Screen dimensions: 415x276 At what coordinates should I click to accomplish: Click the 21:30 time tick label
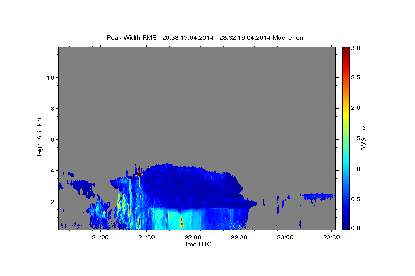coord(146,238)
